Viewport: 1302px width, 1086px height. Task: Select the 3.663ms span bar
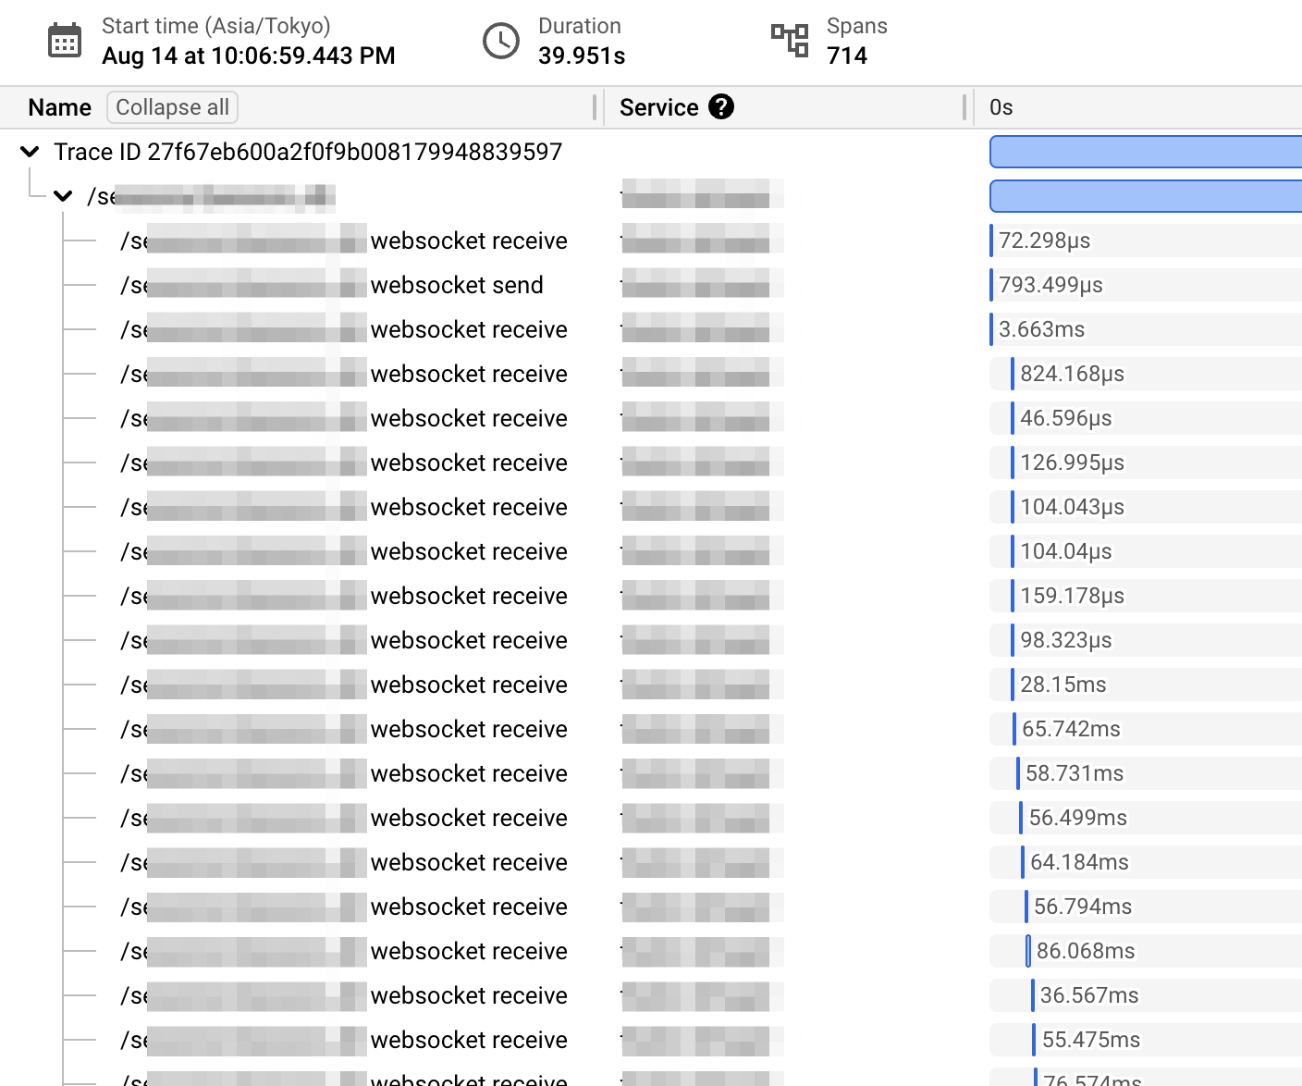pyautogui.click(x=991, y=328)
